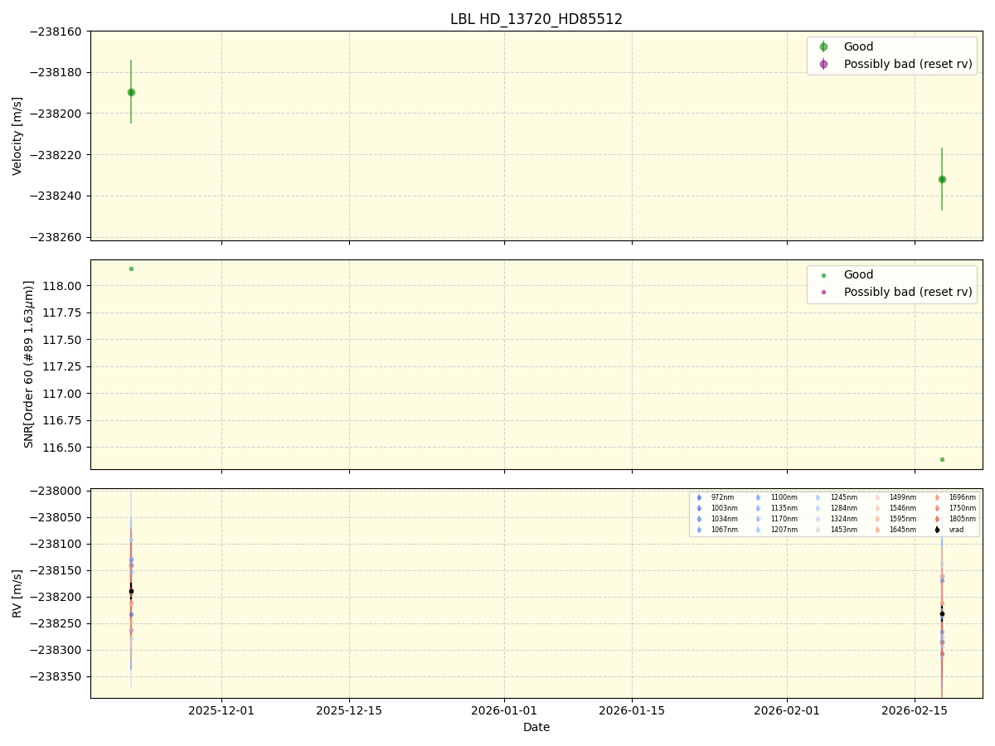995x746 pixels.
Task: Click purple Possibly bad marker in SNR legend
Action: coord(823,292)
